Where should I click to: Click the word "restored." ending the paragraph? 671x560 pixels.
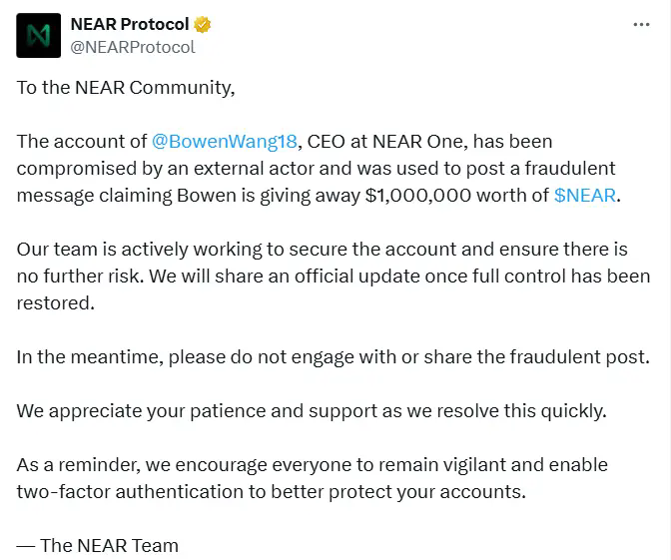coord(55,302)
